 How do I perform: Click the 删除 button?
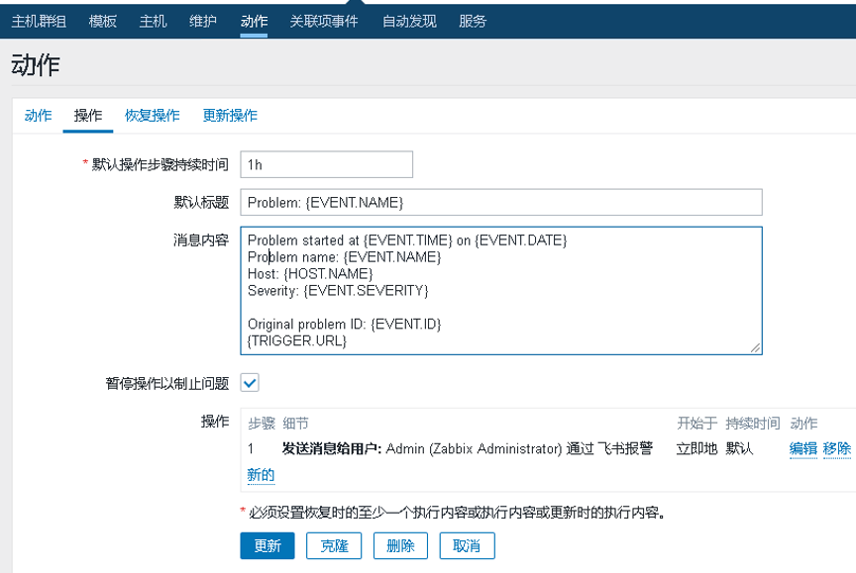pos(400,545)
